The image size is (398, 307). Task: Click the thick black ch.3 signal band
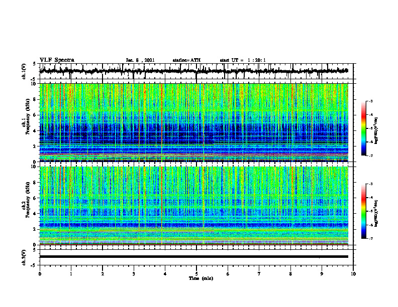click(x=193, y=257)
